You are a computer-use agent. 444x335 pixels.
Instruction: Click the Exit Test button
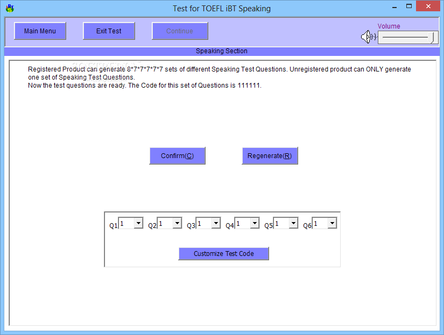point(109,31)
